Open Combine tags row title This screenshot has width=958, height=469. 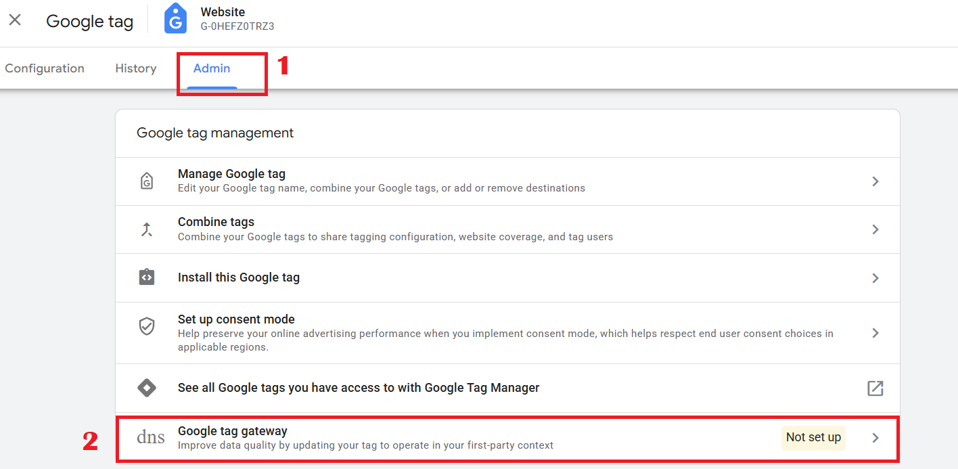(216, 222)
